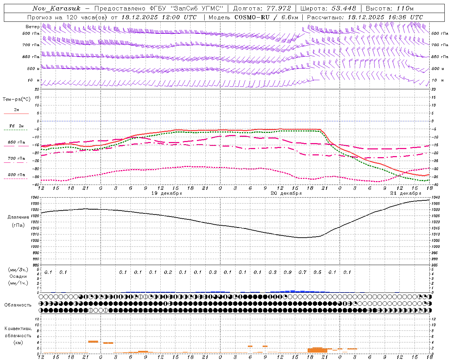Click the station name Nov_Karasuk in the header
The height and width of the screenshot is (360, 450).
click(56, 8)
